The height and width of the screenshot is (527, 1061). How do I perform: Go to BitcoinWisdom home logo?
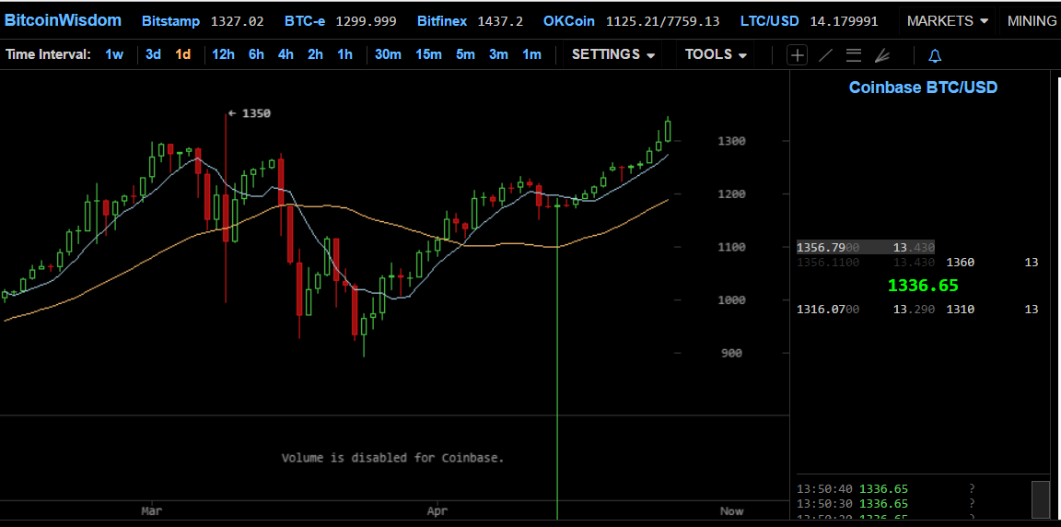click(63, 20)
